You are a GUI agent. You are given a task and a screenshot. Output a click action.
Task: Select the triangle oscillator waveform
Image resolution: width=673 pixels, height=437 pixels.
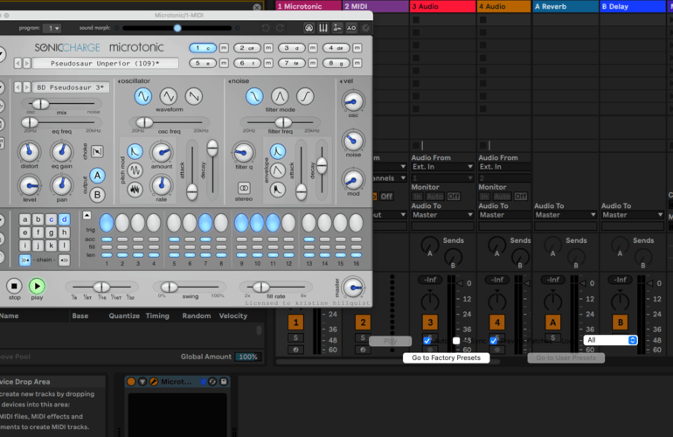click(168, 96)
